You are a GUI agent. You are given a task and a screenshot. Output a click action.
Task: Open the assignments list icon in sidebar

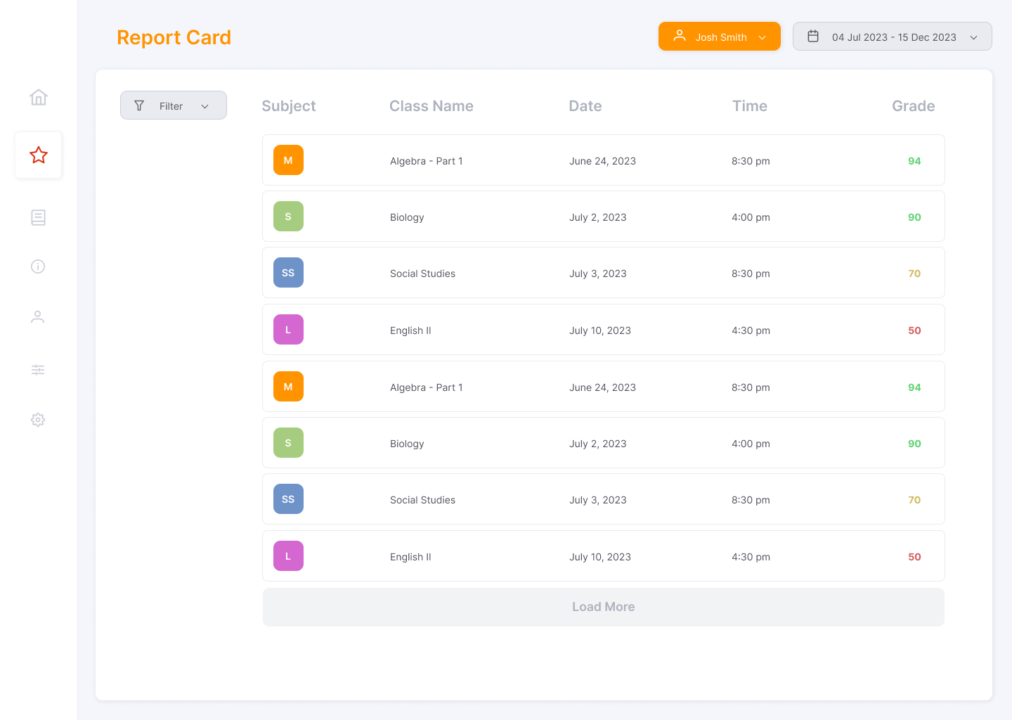point(38,217)
